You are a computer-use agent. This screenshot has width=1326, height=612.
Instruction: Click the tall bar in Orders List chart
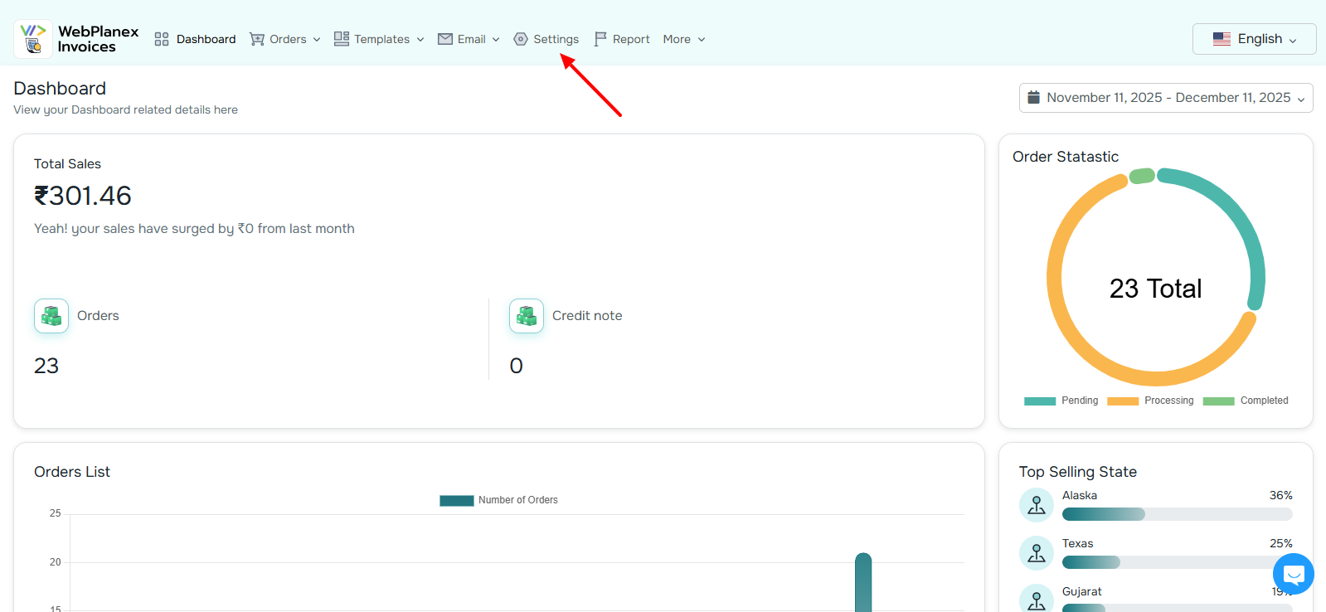coord(863,582)
